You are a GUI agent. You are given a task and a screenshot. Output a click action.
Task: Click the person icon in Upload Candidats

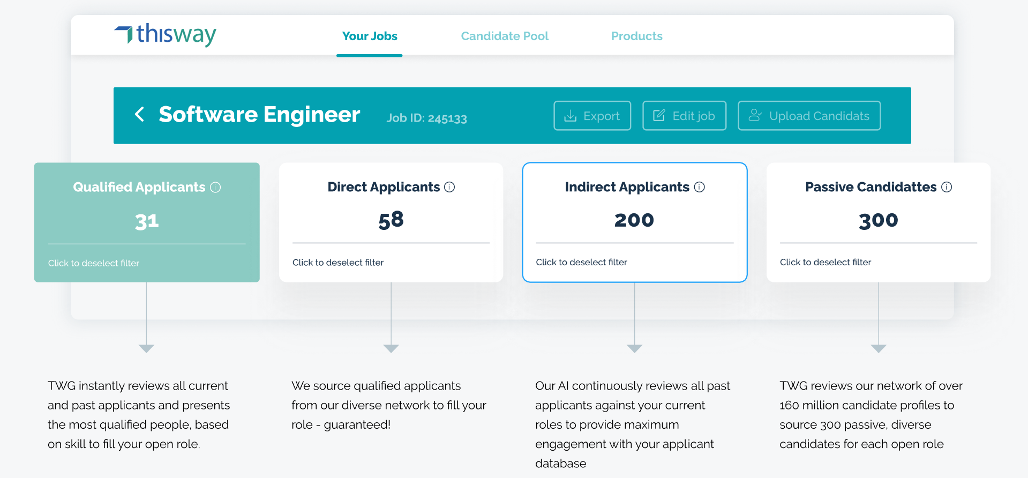tap(755, 115)
